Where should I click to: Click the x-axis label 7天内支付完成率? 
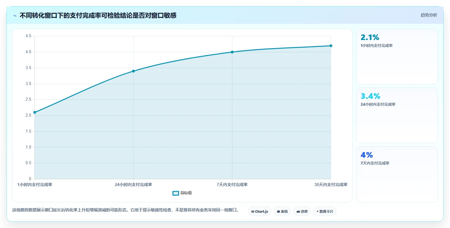point(232,185)
